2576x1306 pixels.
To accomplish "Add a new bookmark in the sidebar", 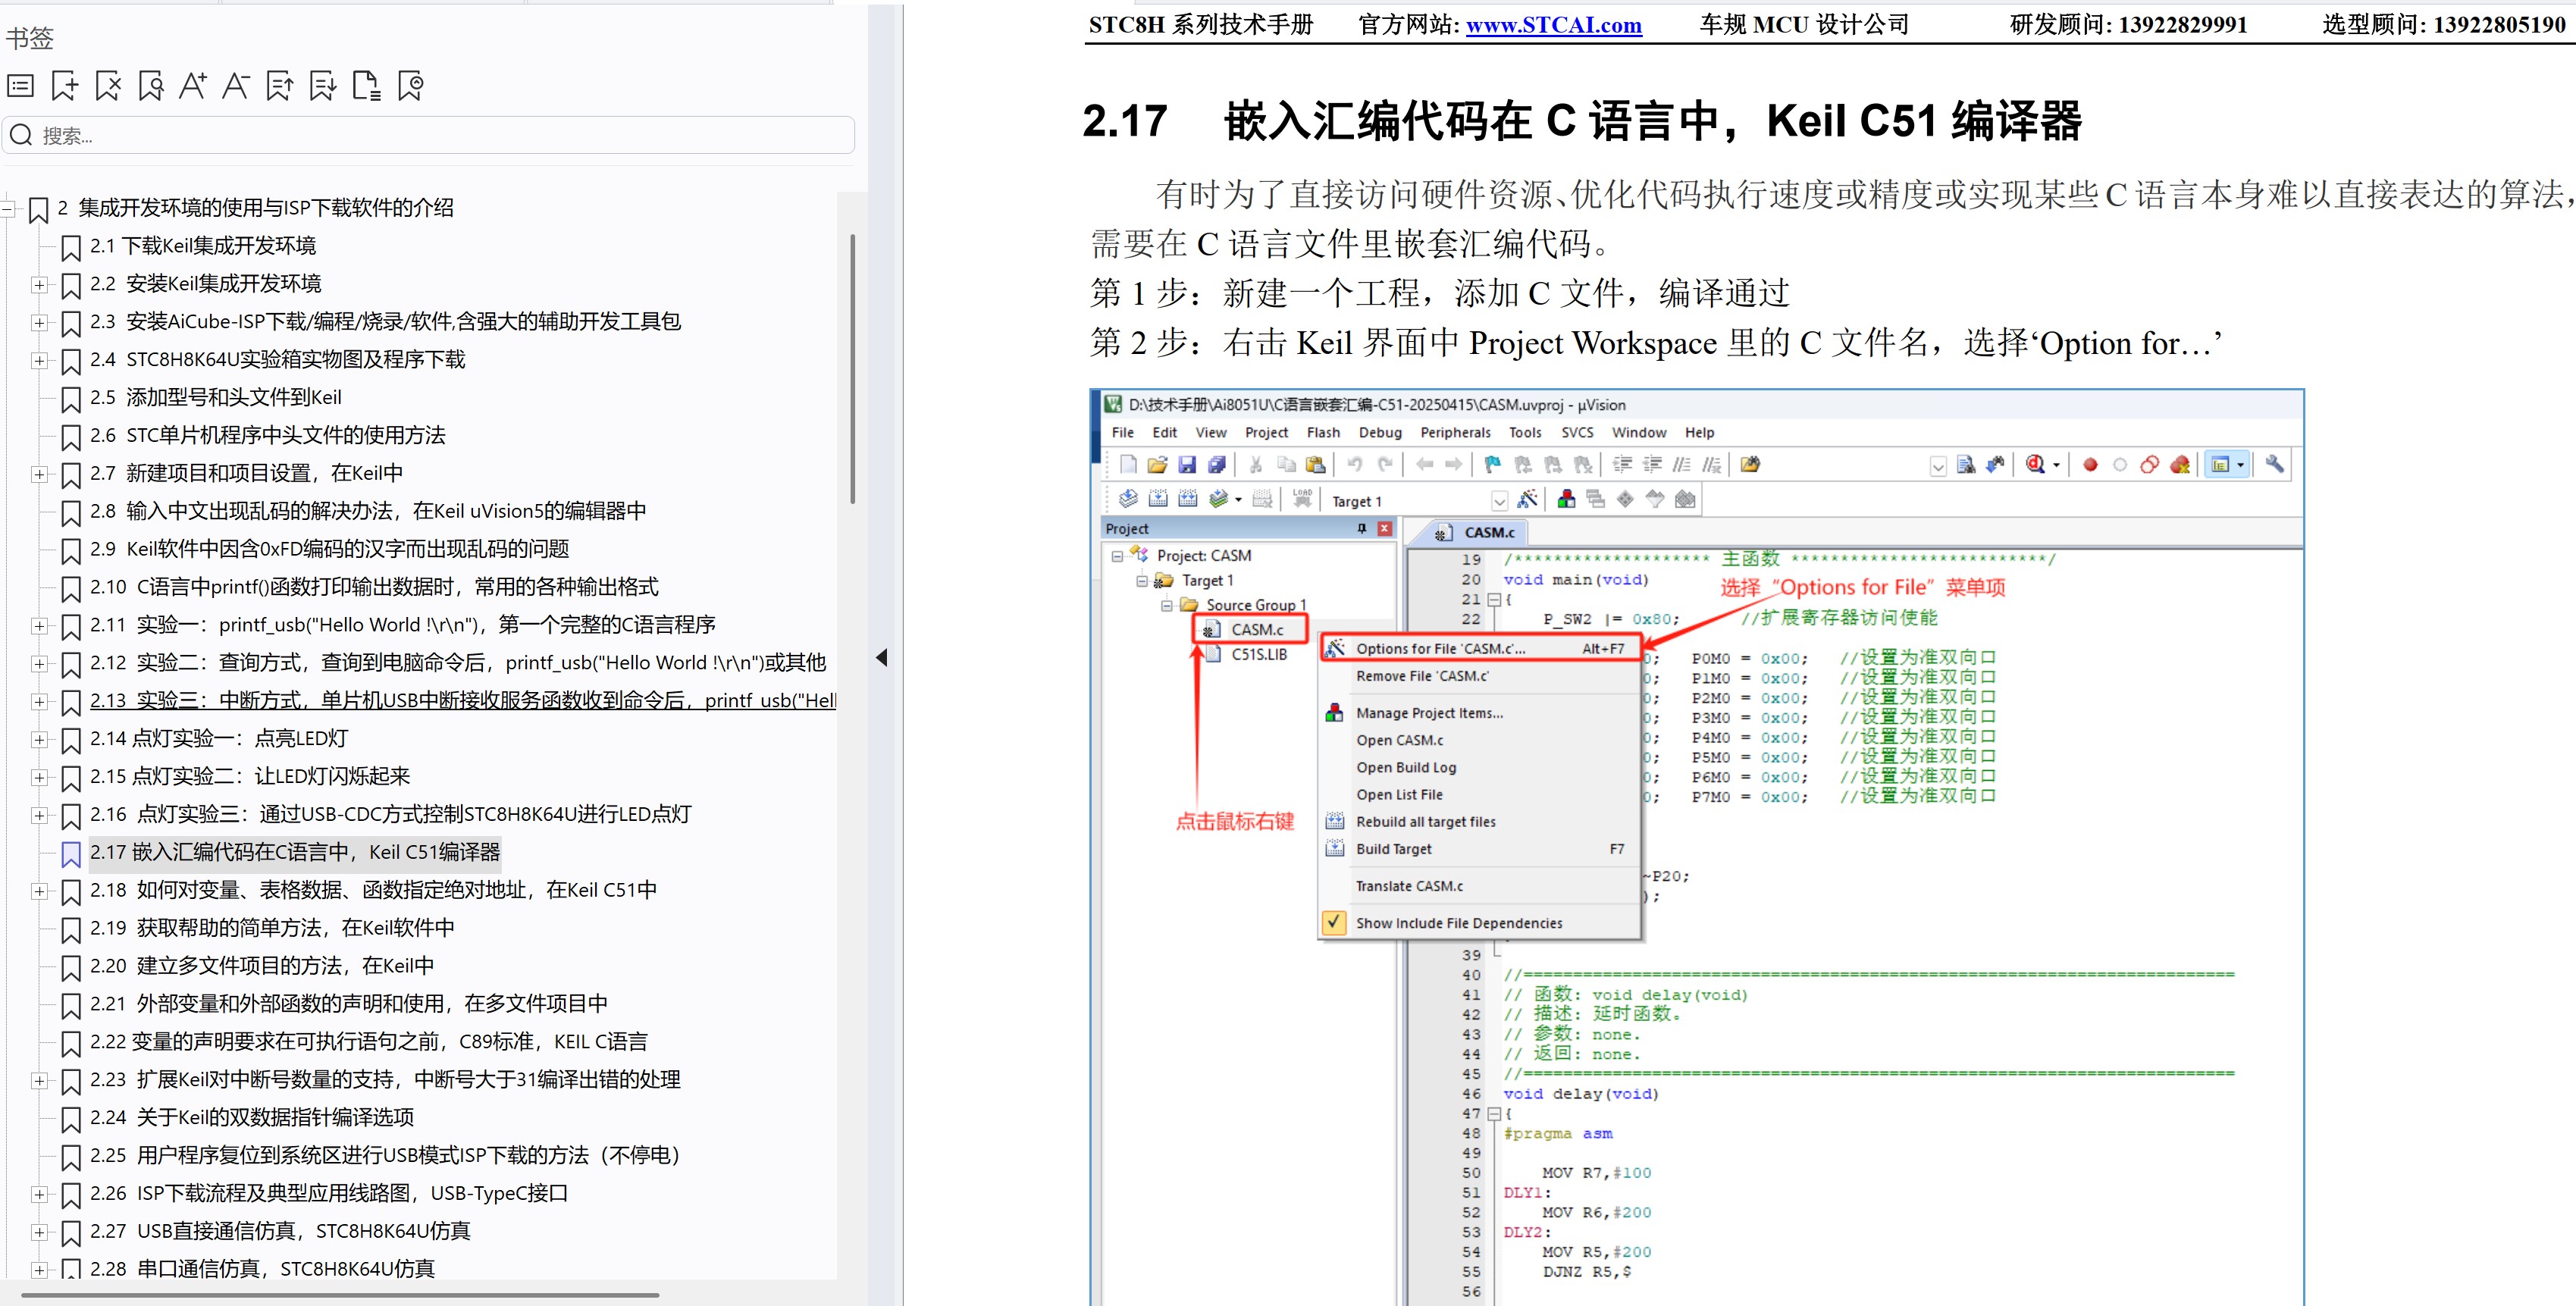I will tap(64, 85).
